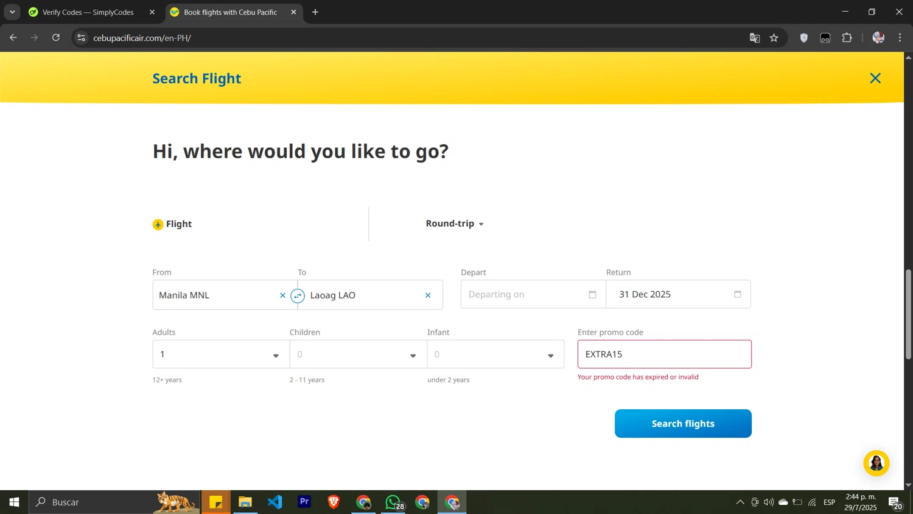Switch to Verify Codes — SimplyCodes tab
Image resolution: width=913 pixels, height=514 pixels.
pyautogui.click(x=88, y=12)
